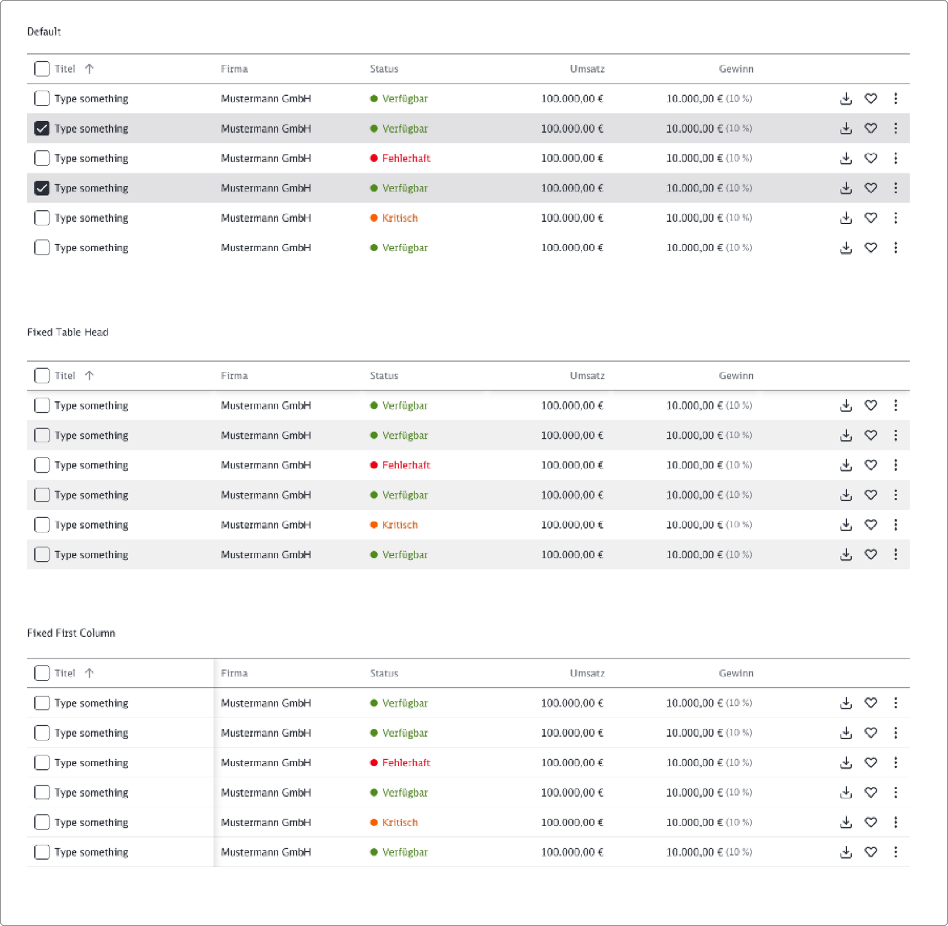The width and height of the screenshot is (948, 926).
Task: Download the Kritisch row in Fixed First Column table
Action: point(846,822)
